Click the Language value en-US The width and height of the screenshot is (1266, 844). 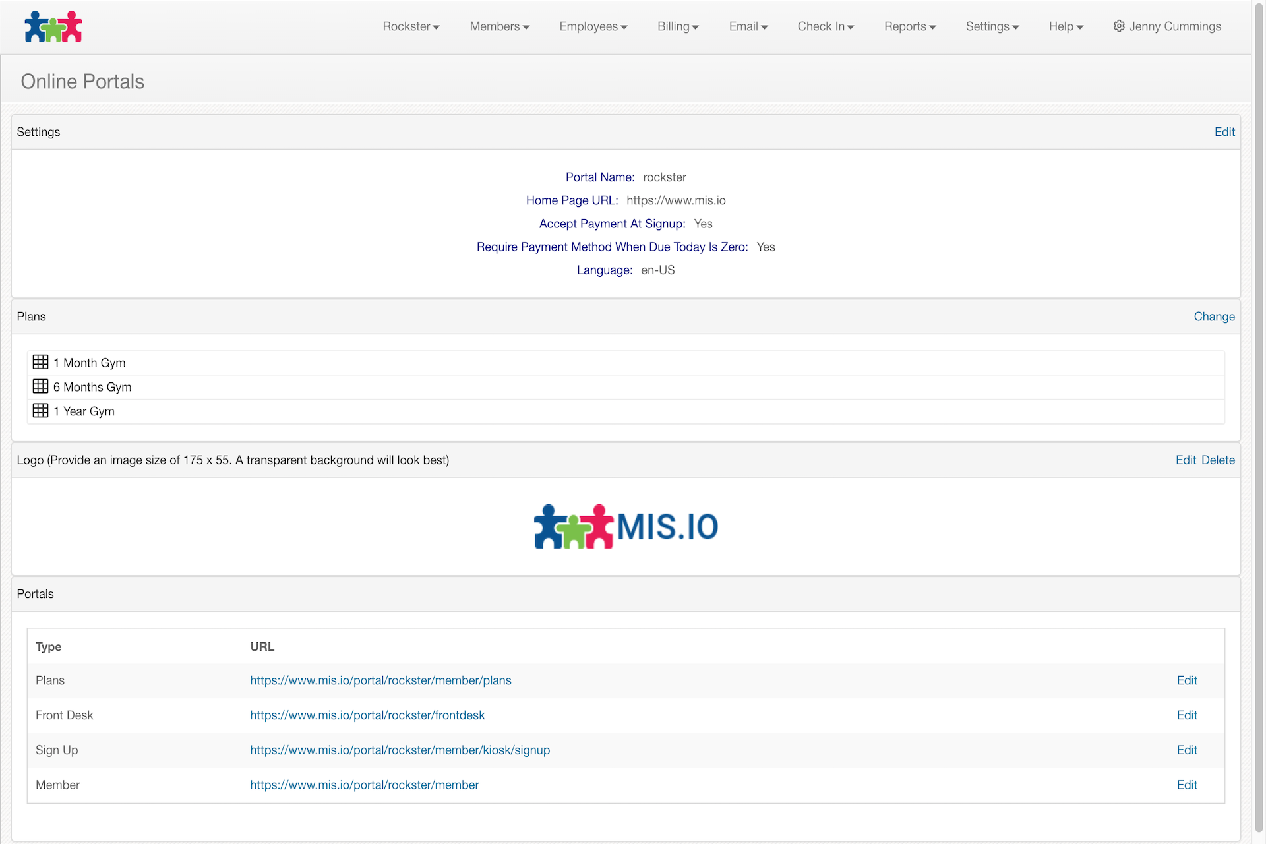pyautogui.click(x=657, y=270)
